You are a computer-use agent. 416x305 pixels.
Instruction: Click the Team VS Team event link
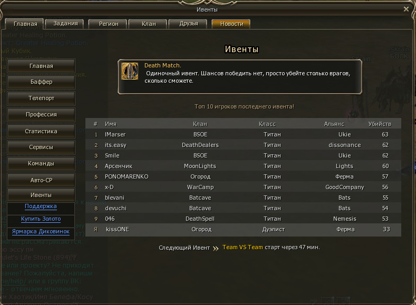[243, 247]
